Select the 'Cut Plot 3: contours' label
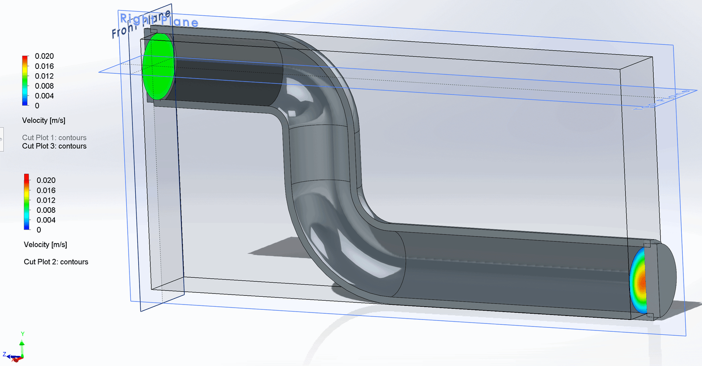The height and width of the screenshot is (366, 702). click(x=54, y=146)
